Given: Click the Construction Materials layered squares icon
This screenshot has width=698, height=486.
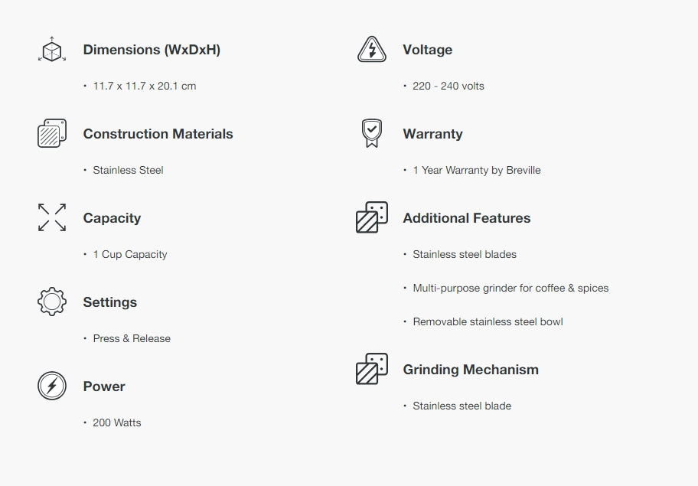Looking at the screenshot, I should click(52, 133).
